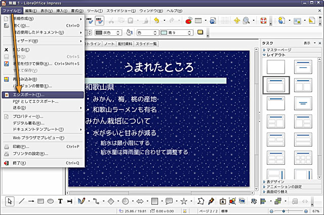
Task: Open the Print (印刷) menu item
Action: click(21, 147)
